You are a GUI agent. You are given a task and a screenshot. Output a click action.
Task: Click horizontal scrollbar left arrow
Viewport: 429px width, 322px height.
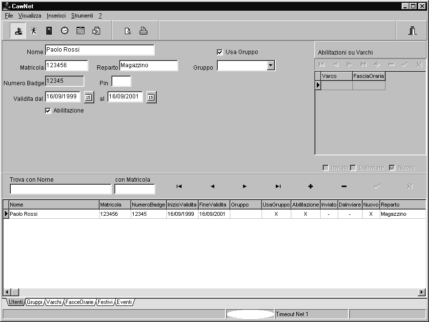[x=7, y=292]
